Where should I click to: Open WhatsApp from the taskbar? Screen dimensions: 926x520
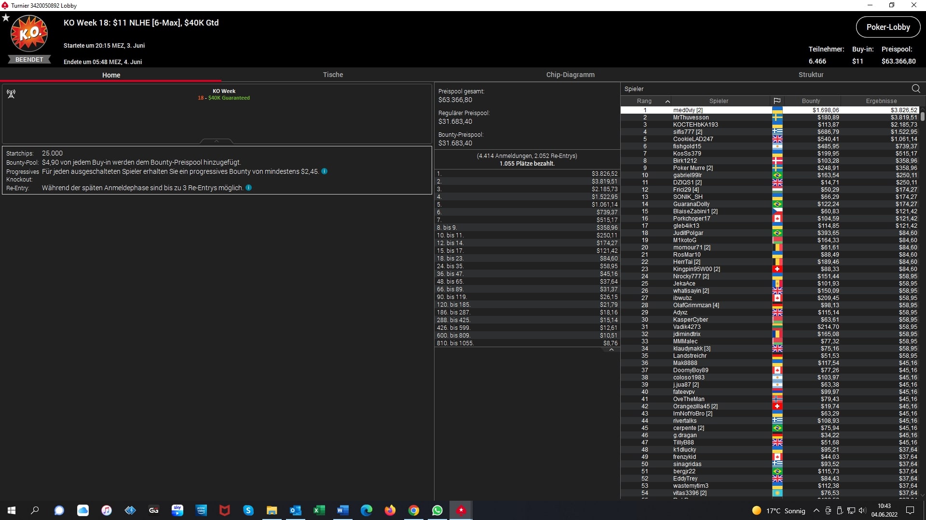(437, 510)
